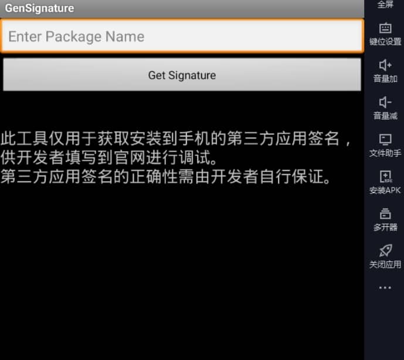404x360 pixels.
Task: Click the volume up speaker icon
Action: [385, 65]
